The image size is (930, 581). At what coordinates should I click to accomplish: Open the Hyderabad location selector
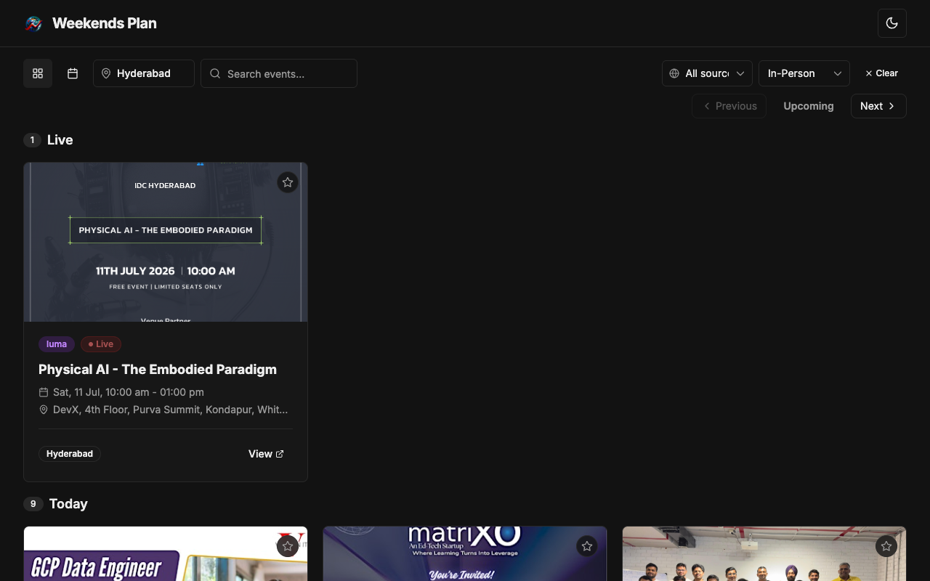[144, 73]
